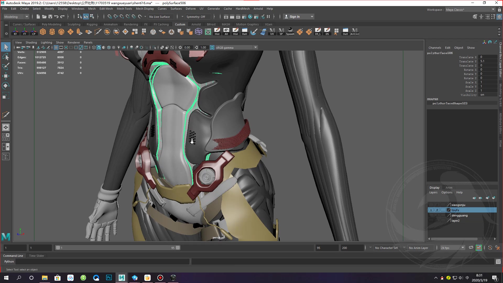Toggle visibility box of xiaogonju layer
Screen dimensions: 503x283
[x=431, y=205]
